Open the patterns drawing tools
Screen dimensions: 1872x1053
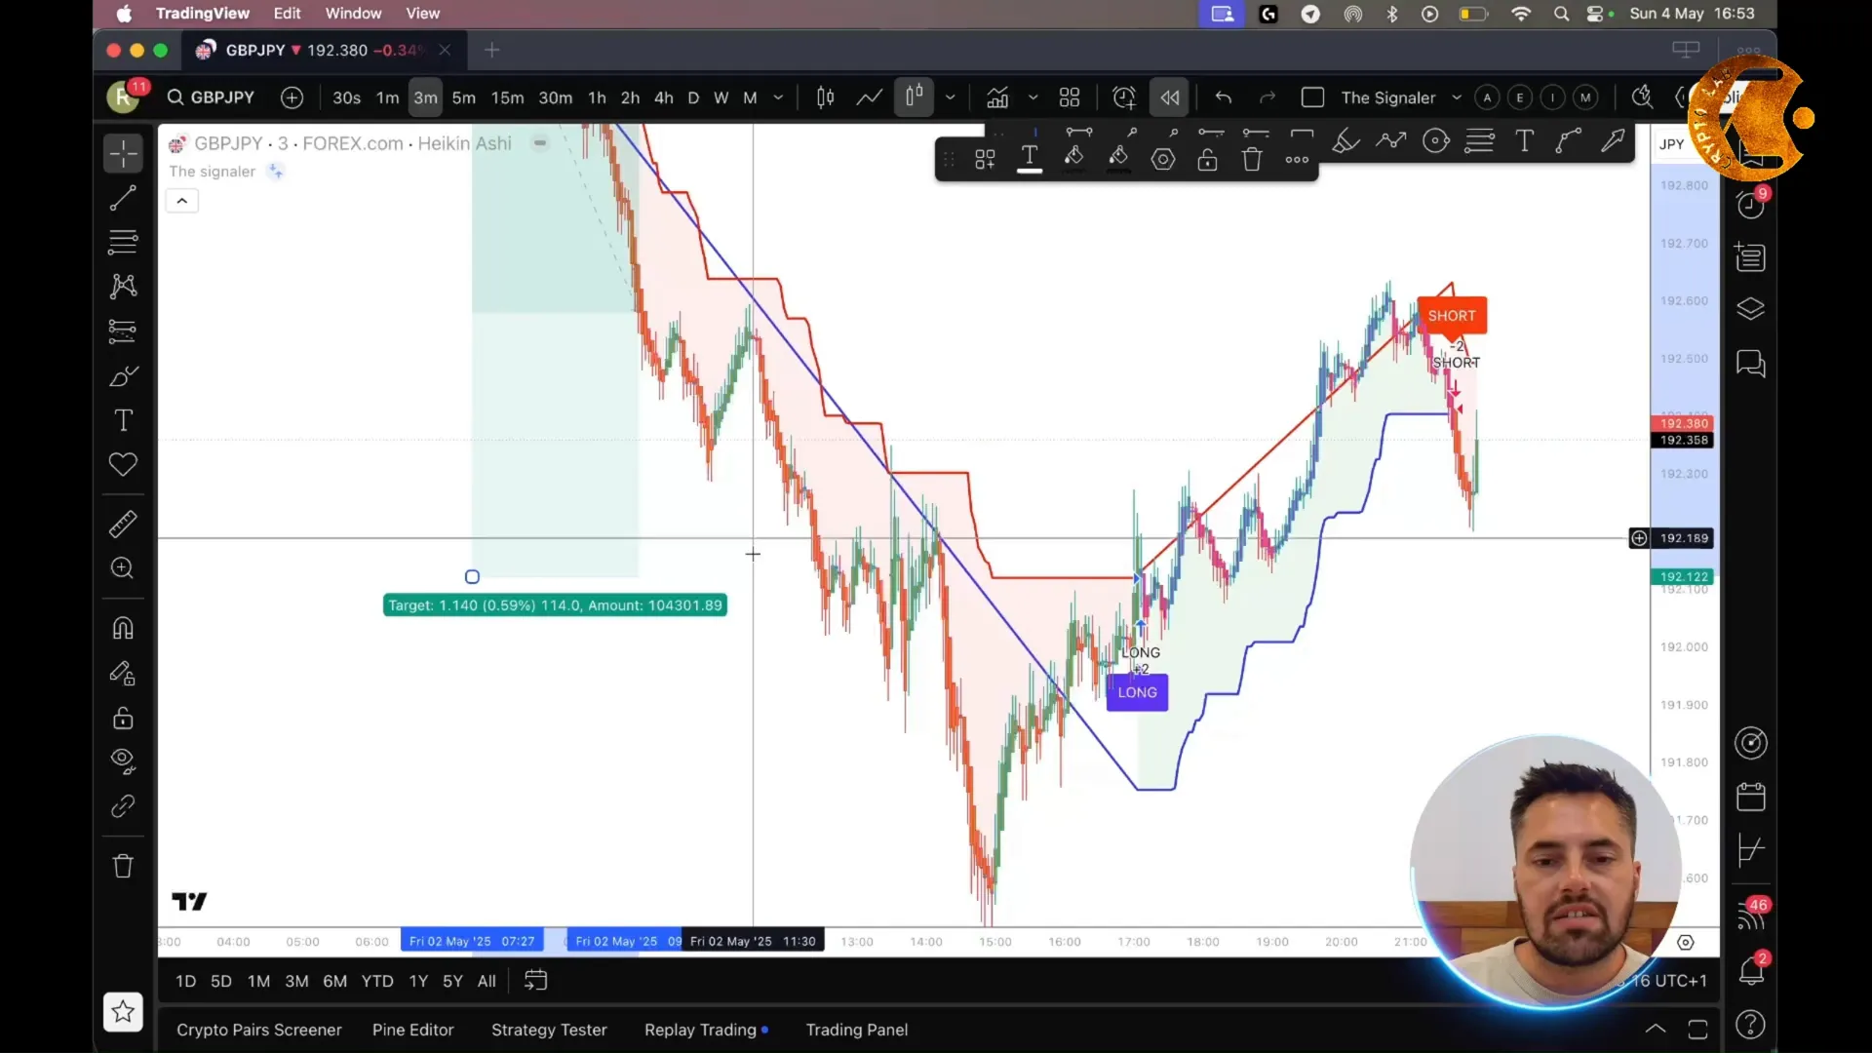123,286
